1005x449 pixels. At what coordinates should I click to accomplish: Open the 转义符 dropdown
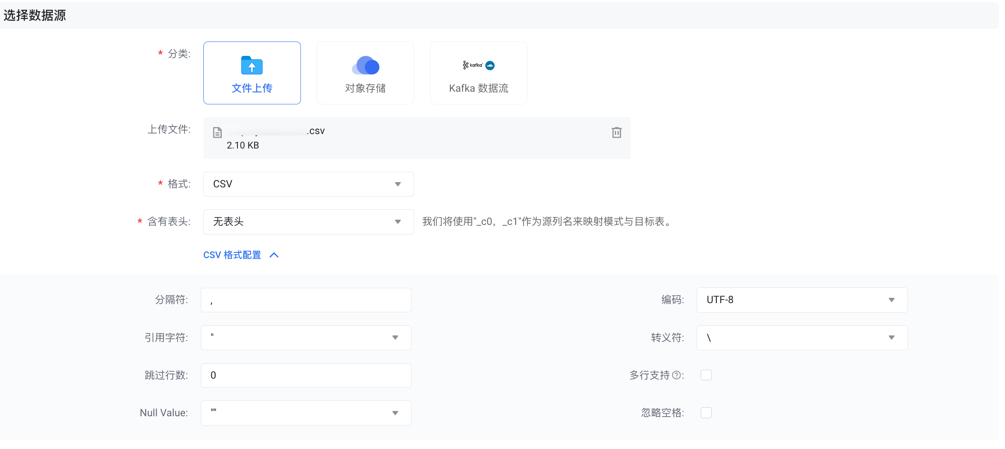[x=802, y=338]
